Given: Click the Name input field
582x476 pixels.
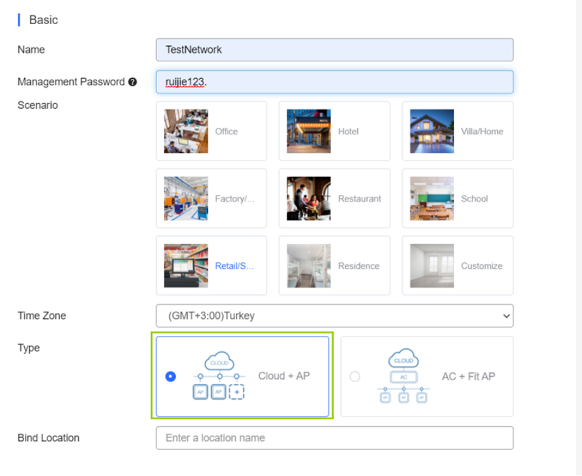Looking at the screenshot, I should [334, 50].
